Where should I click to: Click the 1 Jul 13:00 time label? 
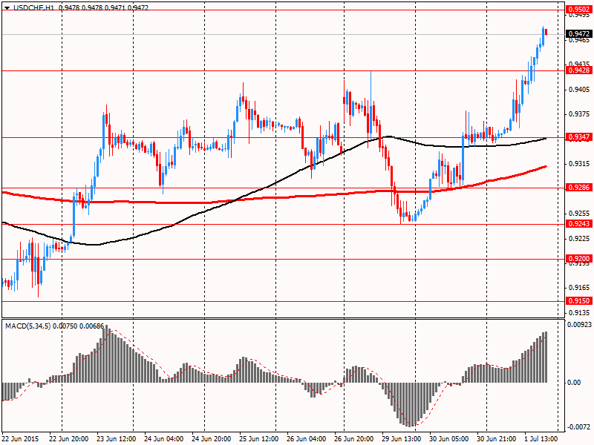tap(541, 439)
